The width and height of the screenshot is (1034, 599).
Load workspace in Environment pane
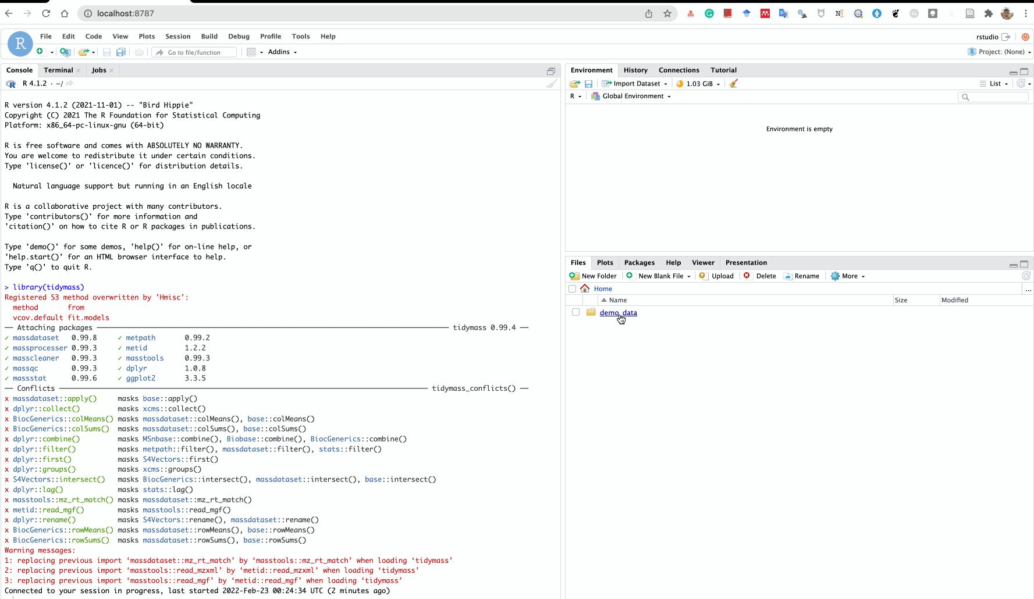(575, 84)
